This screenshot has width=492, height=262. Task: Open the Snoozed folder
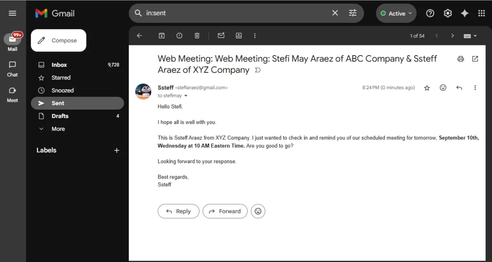(77, 90)
